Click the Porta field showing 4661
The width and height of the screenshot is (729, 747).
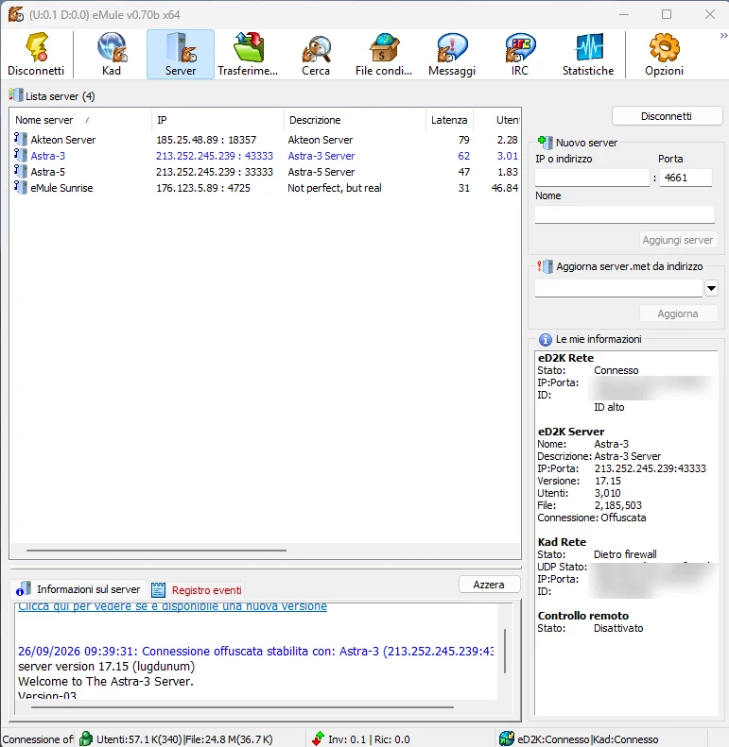[686, 178]
